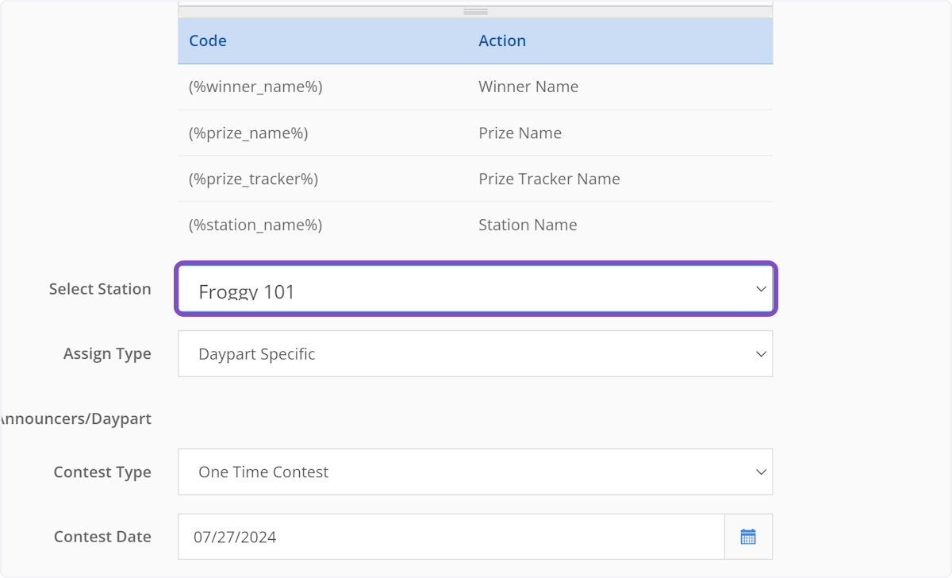Viewport: 952px width, 578px height.
Task: Click the Assign Type field label
Action: pos(107,353)
